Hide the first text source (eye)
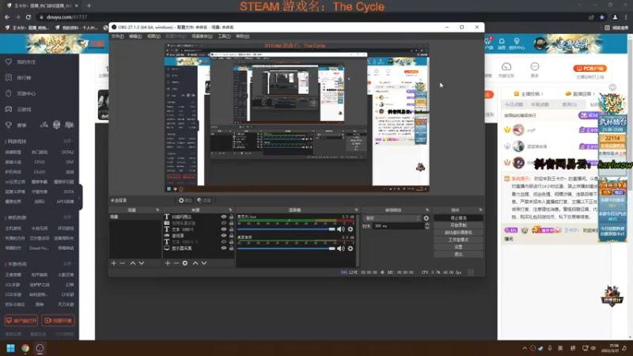The height and width of the screenshot is (356, 633). pyautogui.click(x=224, y=217)
